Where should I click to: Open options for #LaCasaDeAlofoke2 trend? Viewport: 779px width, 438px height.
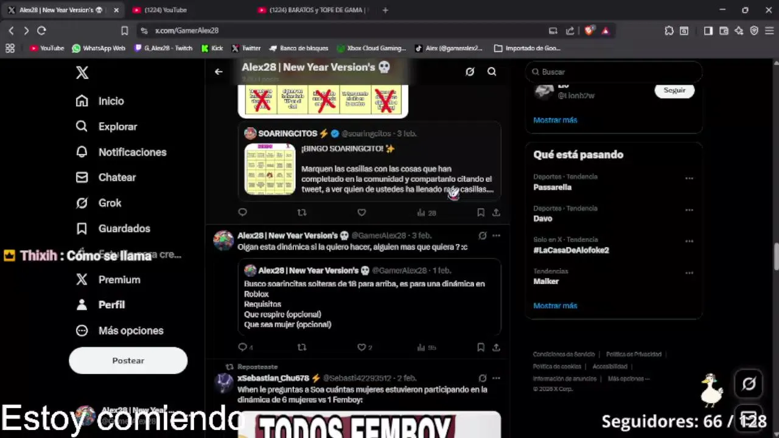click(689, 241)
